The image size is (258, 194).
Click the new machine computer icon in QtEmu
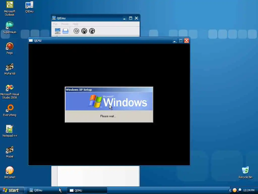click(x=58, y=31)
